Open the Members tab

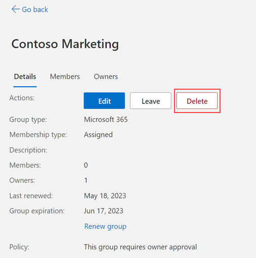65,77
